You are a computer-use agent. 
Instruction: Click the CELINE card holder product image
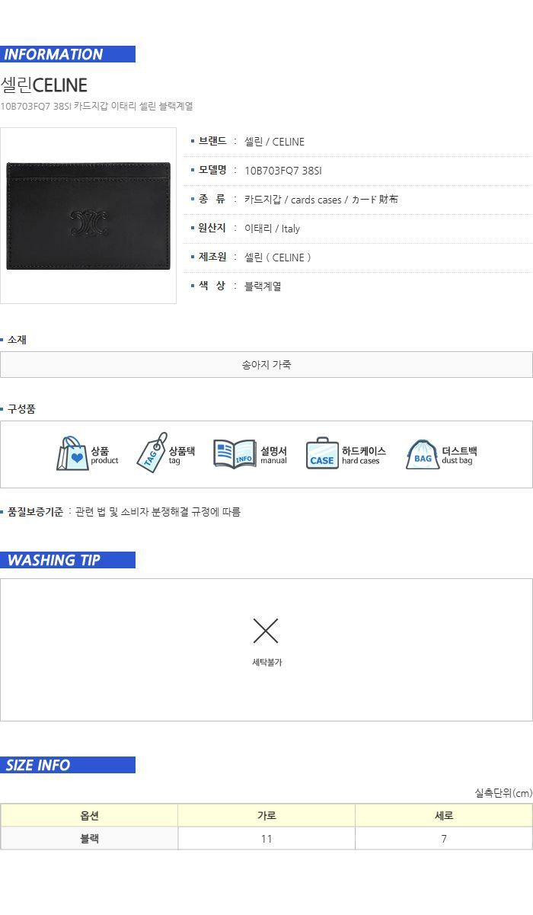click(88, 216)
